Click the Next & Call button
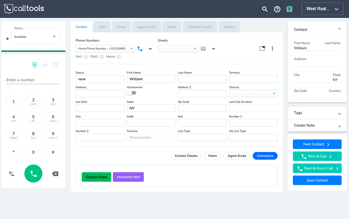 pyautogui.click(x=317, y=156)
